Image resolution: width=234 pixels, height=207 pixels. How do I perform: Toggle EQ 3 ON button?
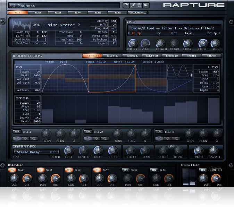(x=159, y=131)
